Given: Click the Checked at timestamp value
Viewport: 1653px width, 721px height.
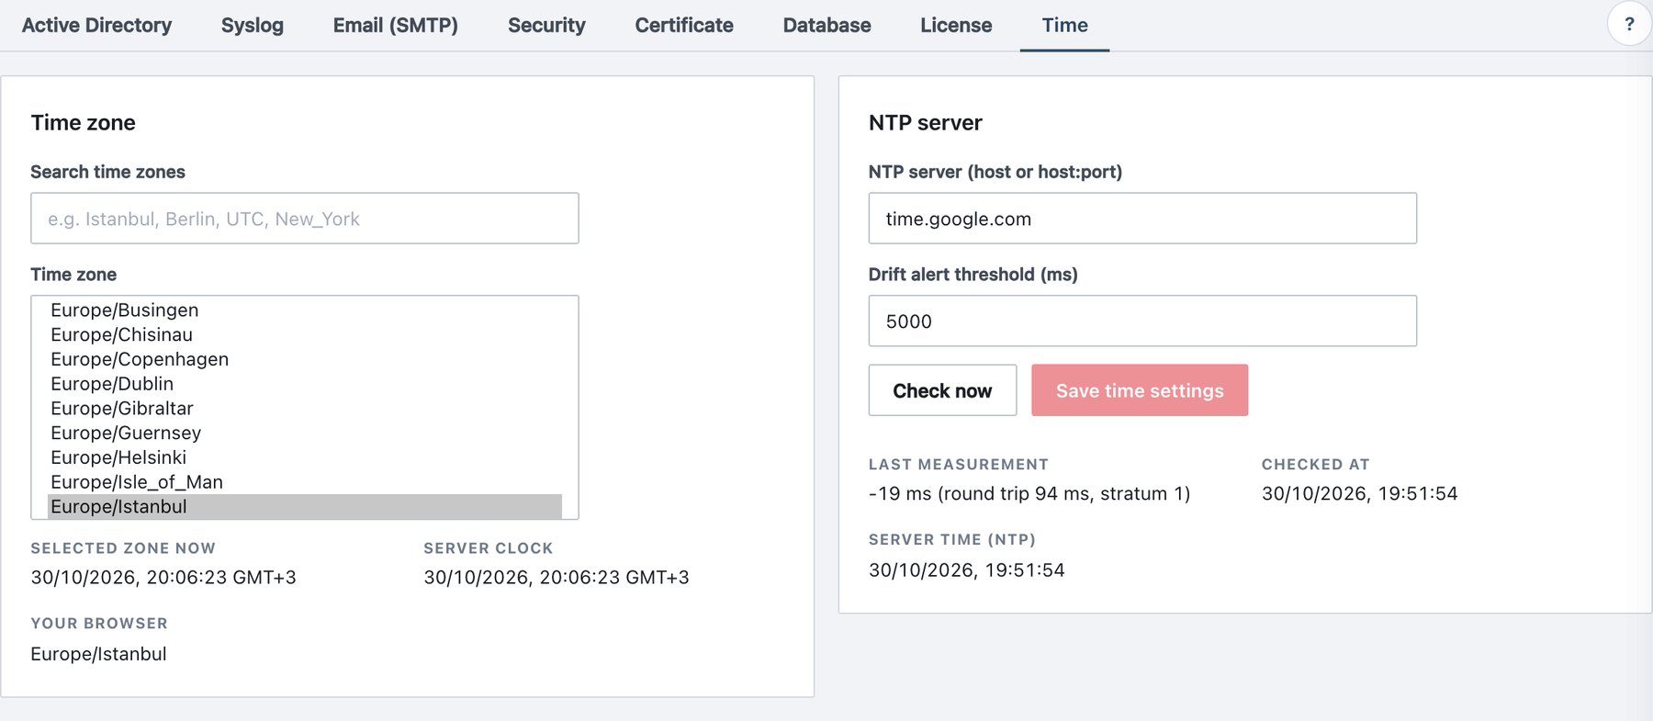Looking at the screenshot, I should coord(1359,494).
